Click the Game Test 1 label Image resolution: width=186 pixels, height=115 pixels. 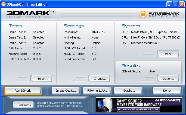17,32
